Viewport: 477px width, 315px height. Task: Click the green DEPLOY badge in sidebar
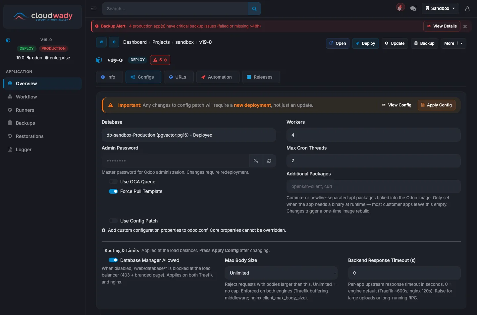click(x=26, y=48)
